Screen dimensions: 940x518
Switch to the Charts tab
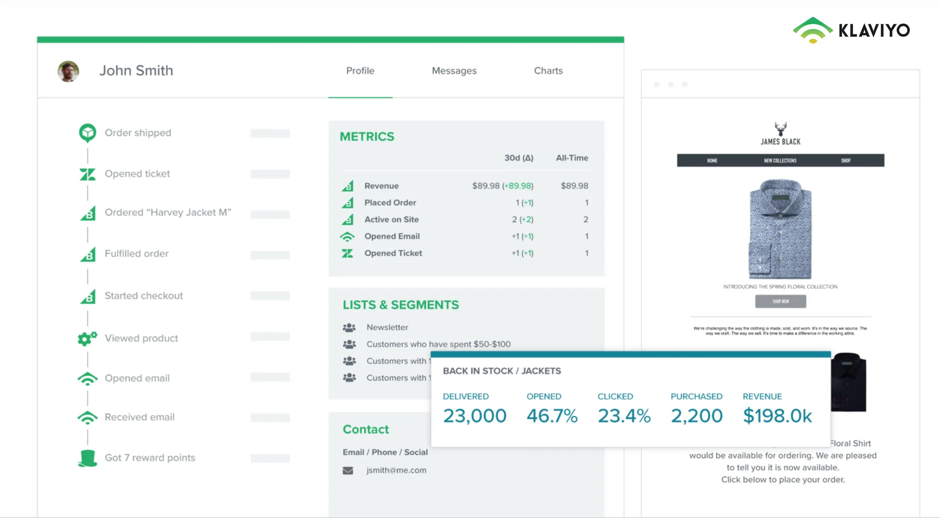[548, 71]
